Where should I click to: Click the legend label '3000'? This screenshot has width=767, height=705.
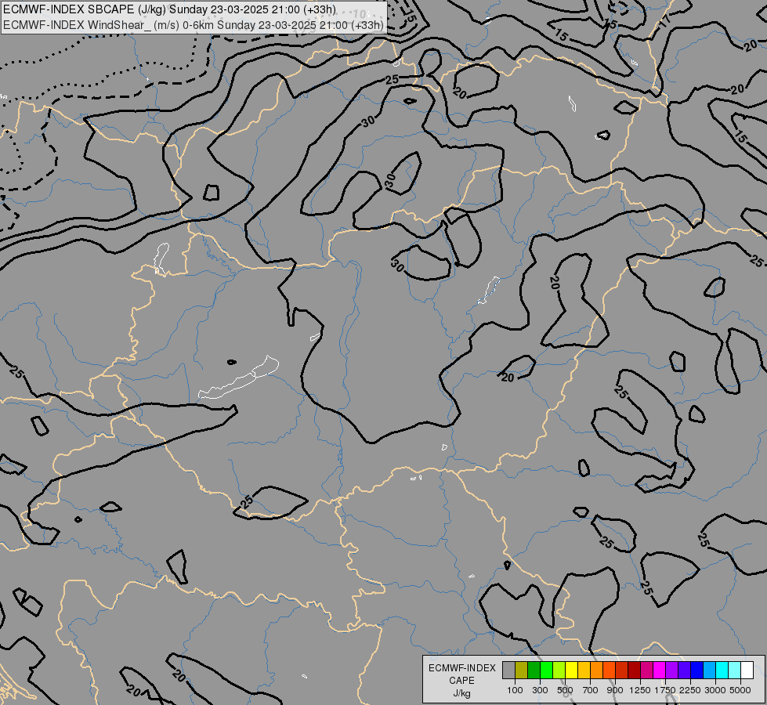pos(715,690)
